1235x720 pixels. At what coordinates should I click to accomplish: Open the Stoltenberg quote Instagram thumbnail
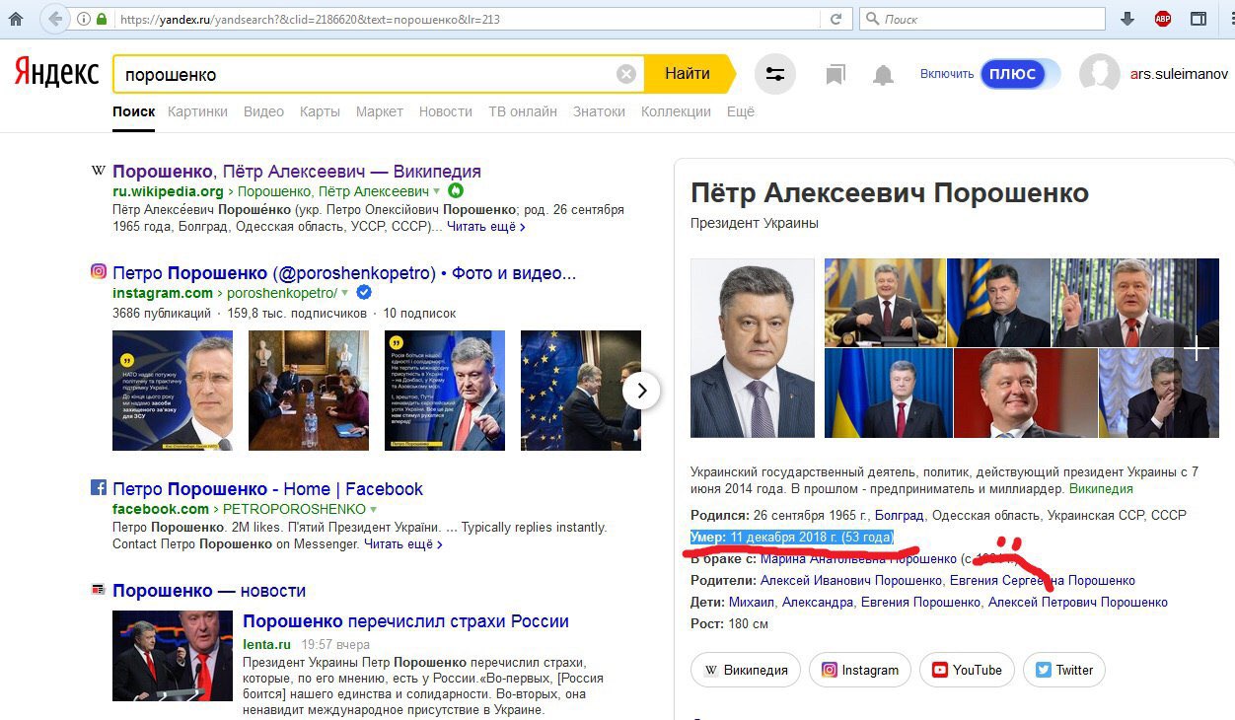[173, 391]
